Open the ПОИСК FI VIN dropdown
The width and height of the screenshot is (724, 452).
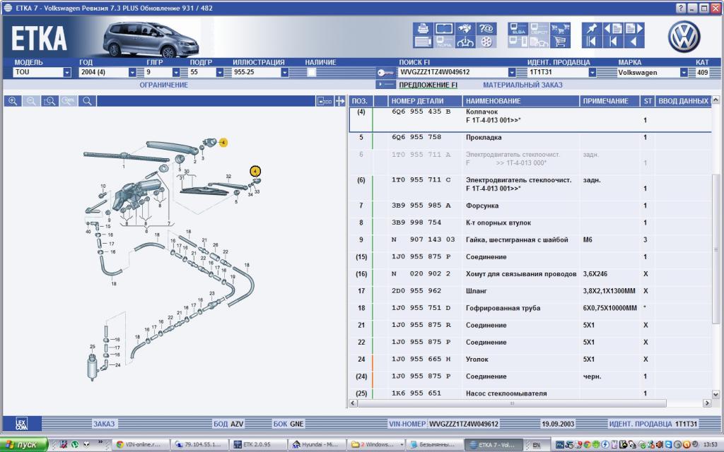[x=512, y=73]
